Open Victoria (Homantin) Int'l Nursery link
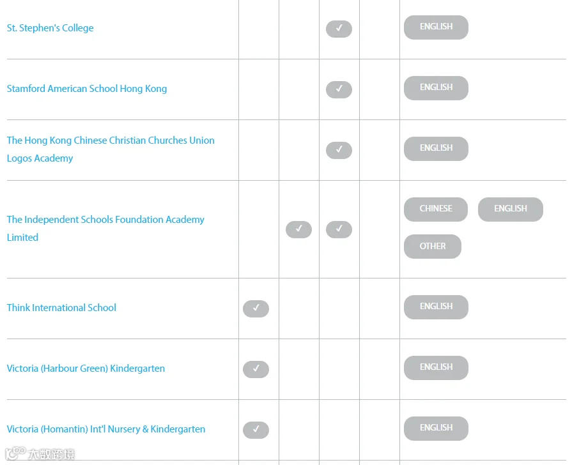Viewport: 572px width, 465px height. (106, 429)
